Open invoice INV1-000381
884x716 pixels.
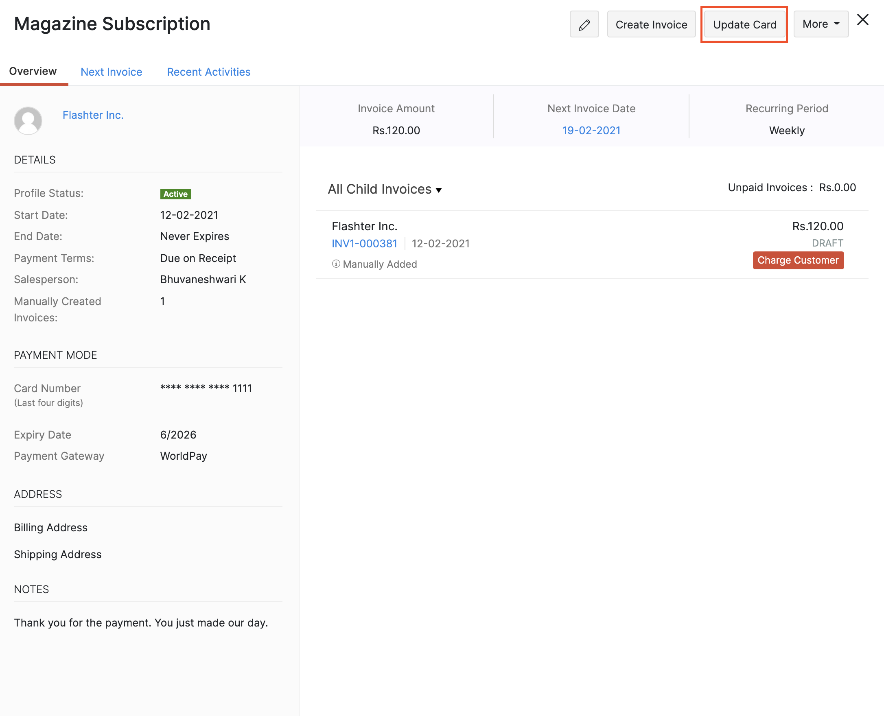[x=364, y=244]
